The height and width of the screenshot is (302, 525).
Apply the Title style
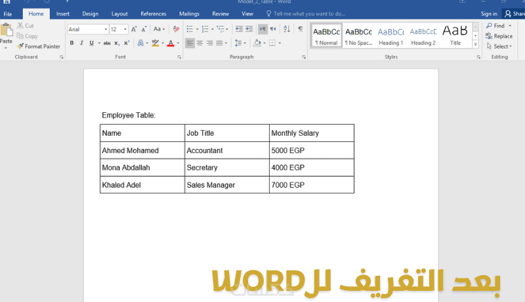coord(455,36)
